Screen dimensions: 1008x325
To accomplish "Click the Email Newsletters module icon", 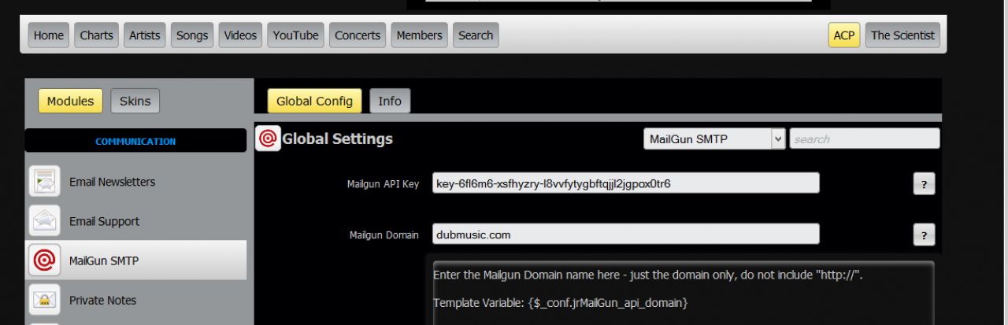I will click(x=44, y=182).
